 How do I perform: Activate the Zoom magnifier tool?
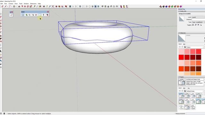[50, 6]
